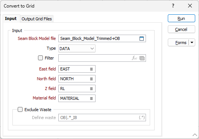
Task: Expand the Type dropdown showing DATA
Action: click(x=77, y=49)
